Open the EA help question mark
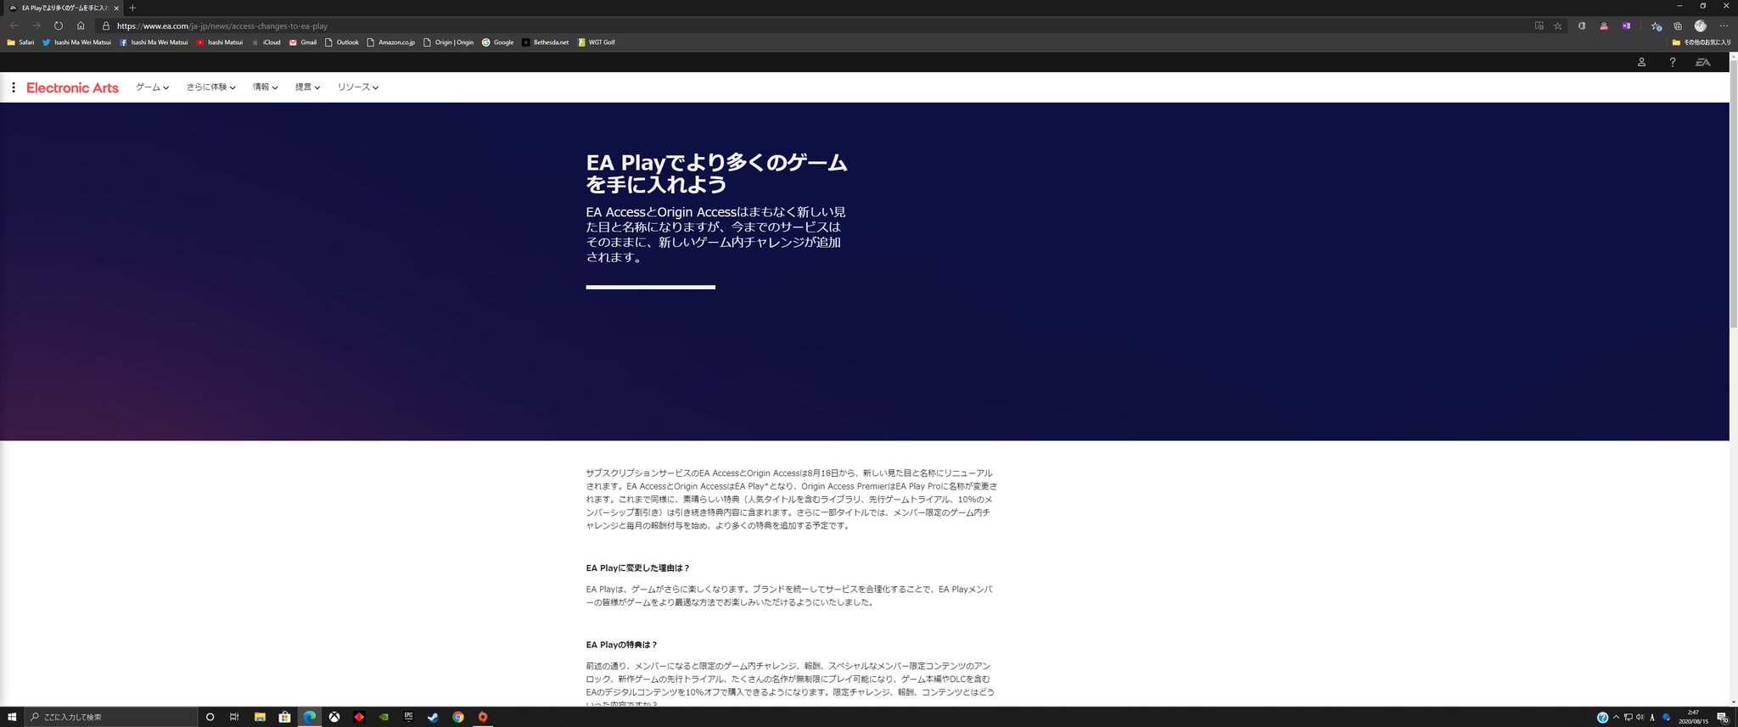This screenshot has width=1738, height=727. click(x=1673, y=62)
